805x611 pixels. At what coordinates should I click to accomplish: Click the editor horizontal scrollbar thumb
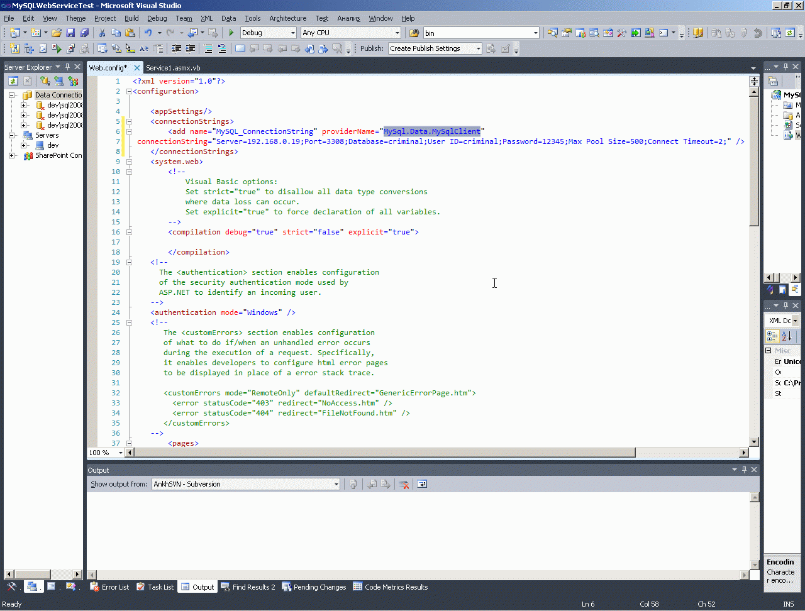coord(385,453)
